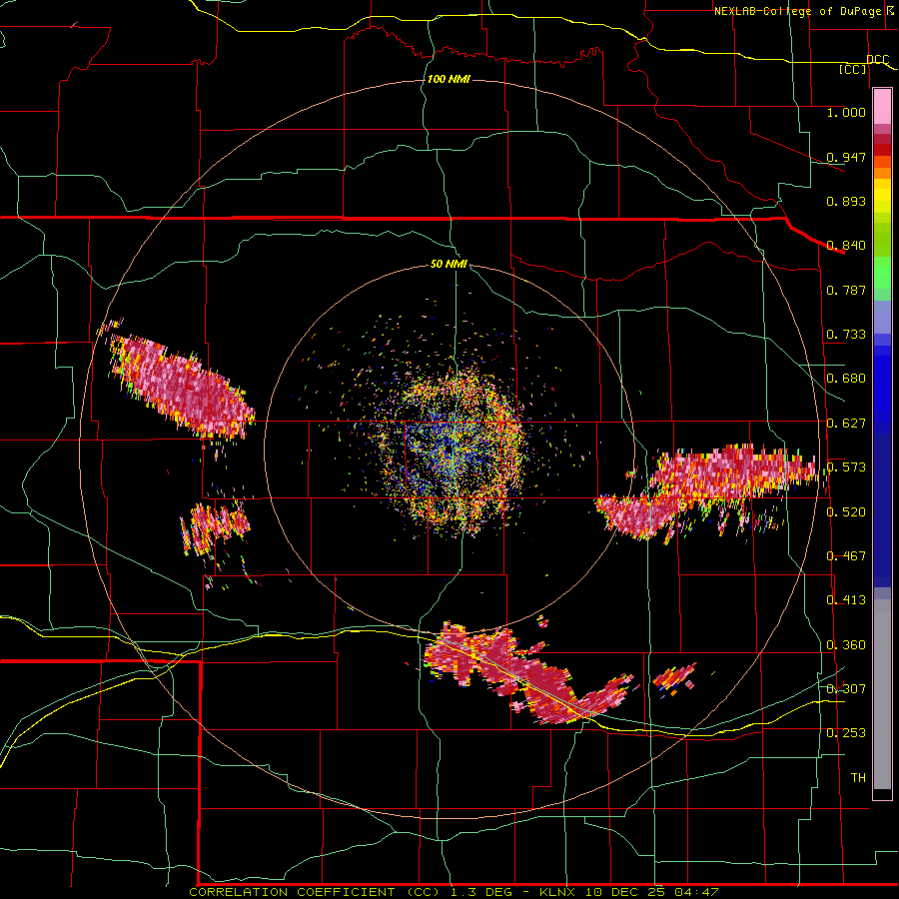Select the 0.307 scale value
The height and width of the screenshot is (899, 899).
(x=846, y=689)
